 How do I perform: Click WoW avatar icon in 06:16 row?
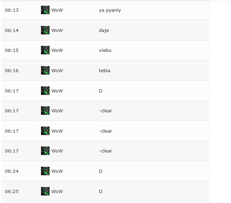(45, 70)
